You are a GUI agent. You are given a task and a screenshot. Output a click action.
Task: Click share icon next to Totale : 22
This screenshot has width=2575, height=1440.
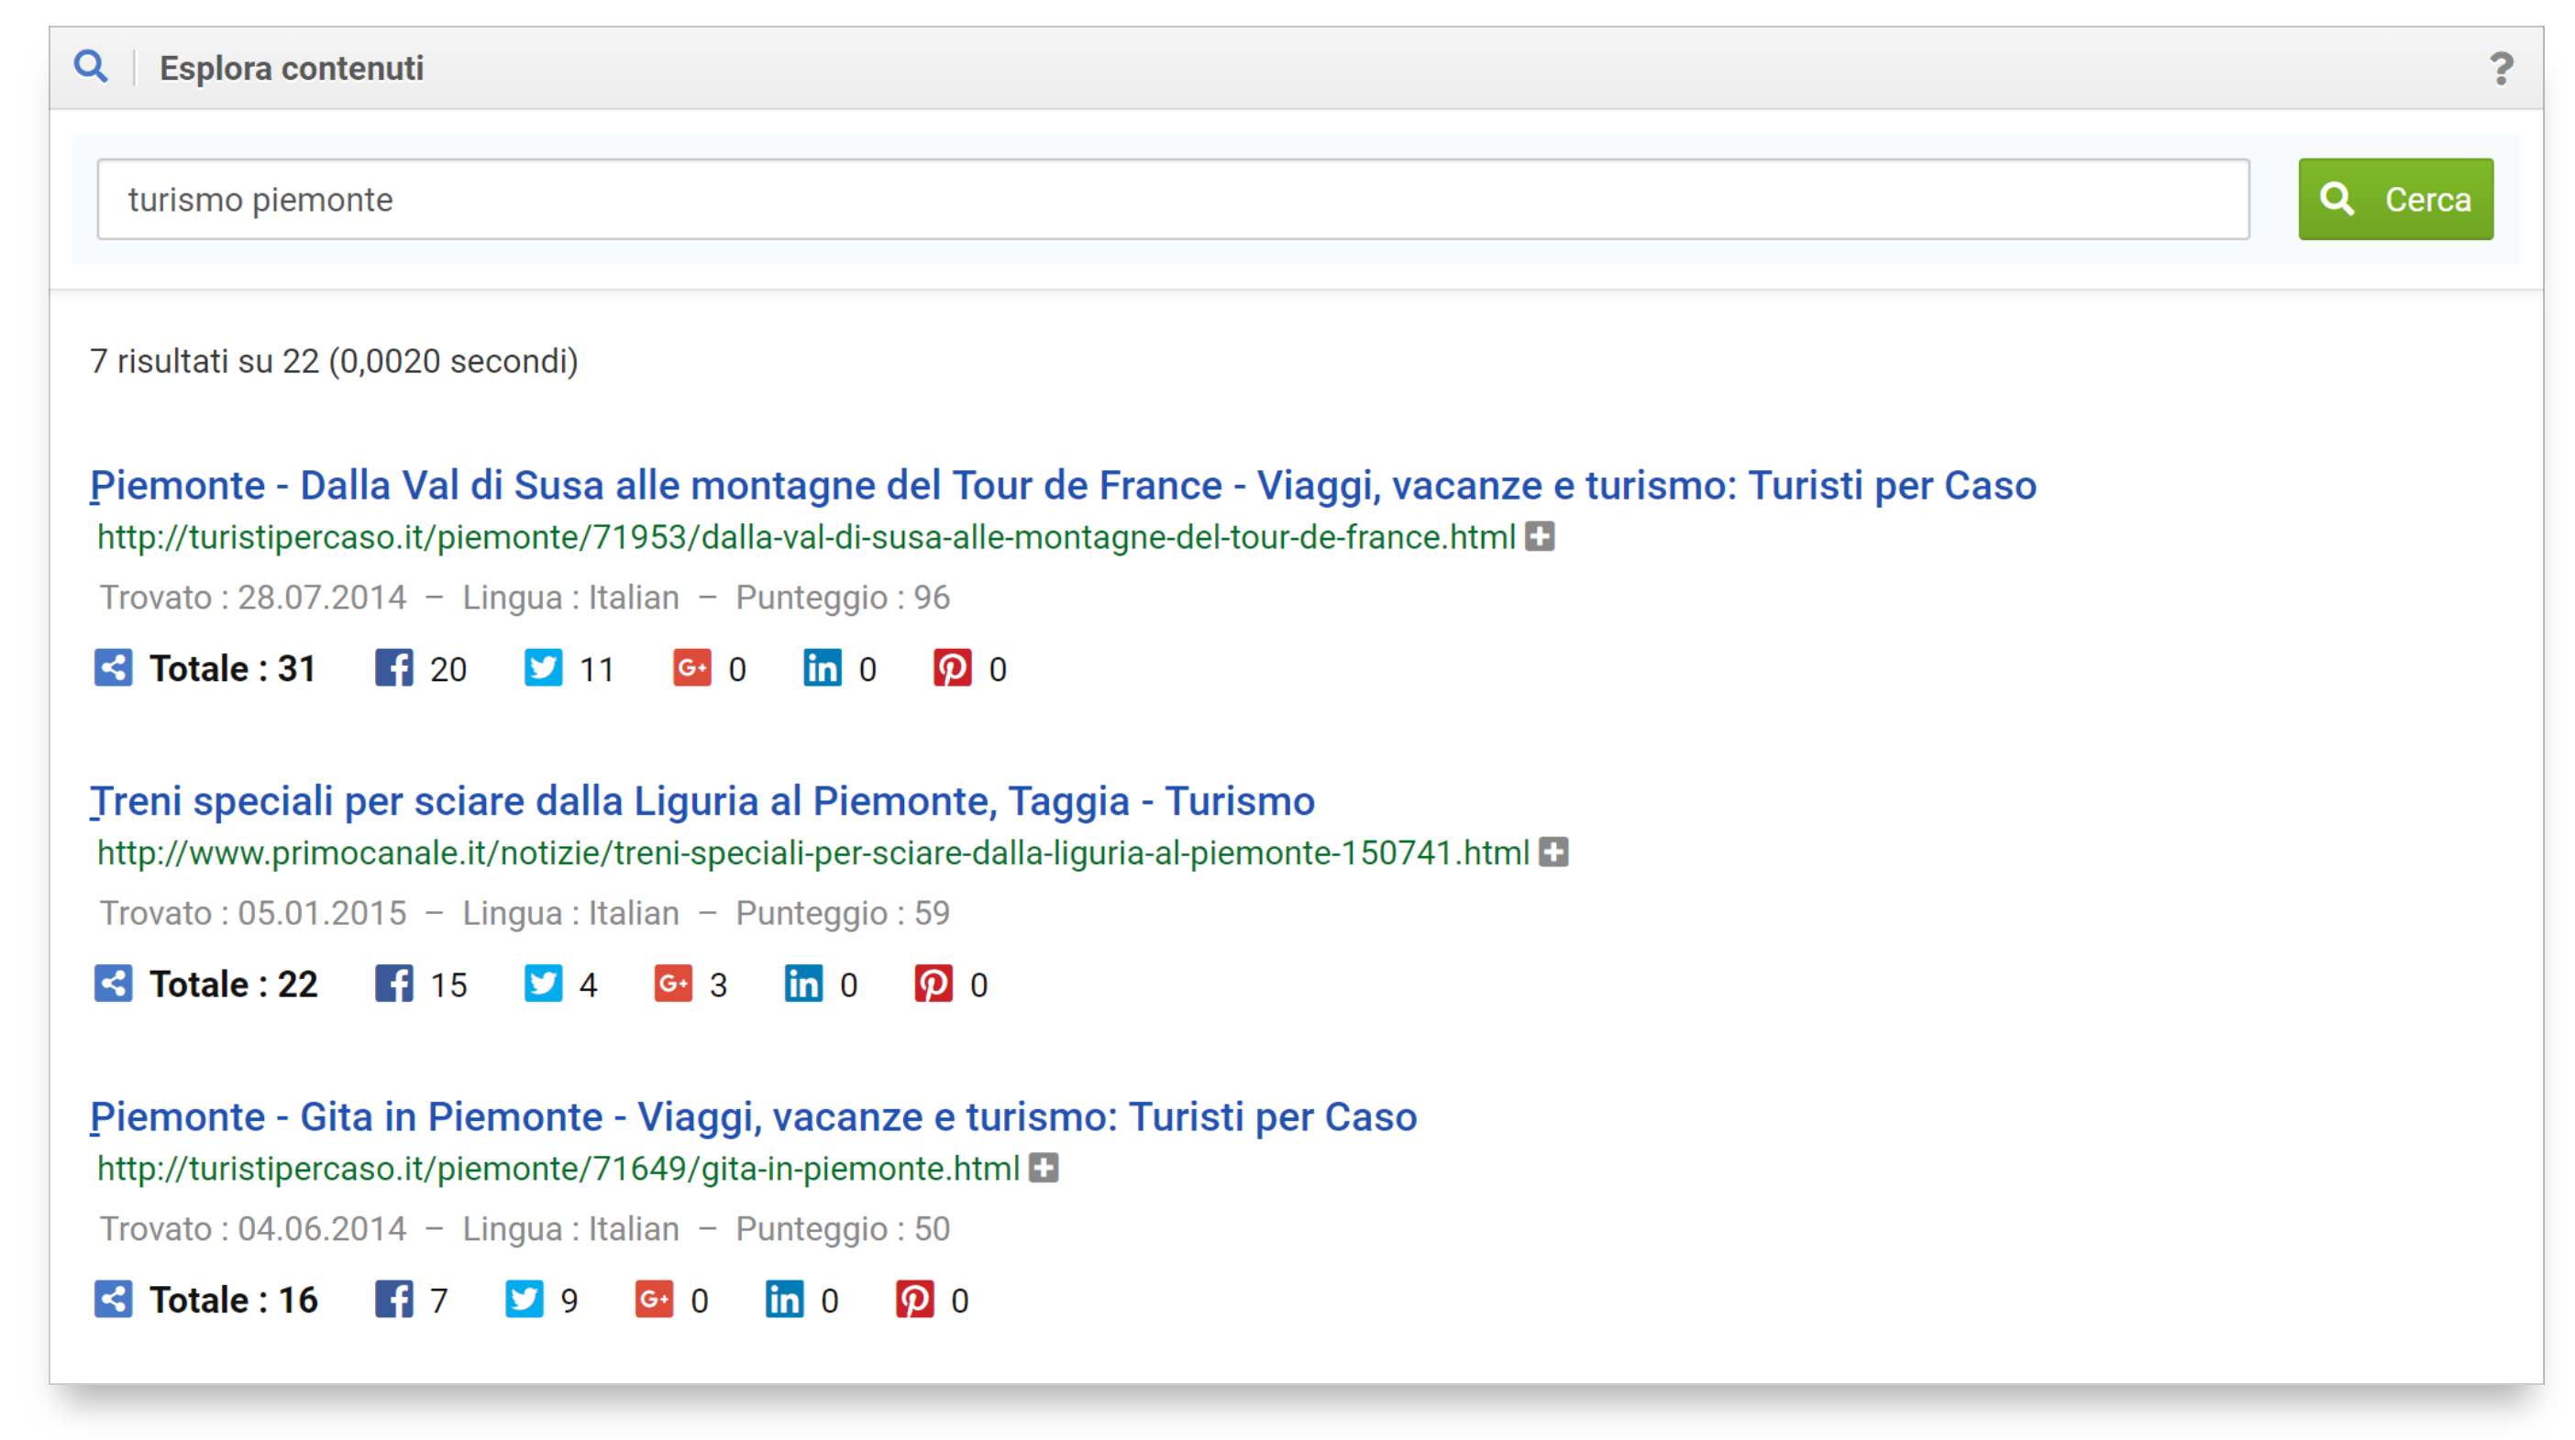tap(113, 984)
